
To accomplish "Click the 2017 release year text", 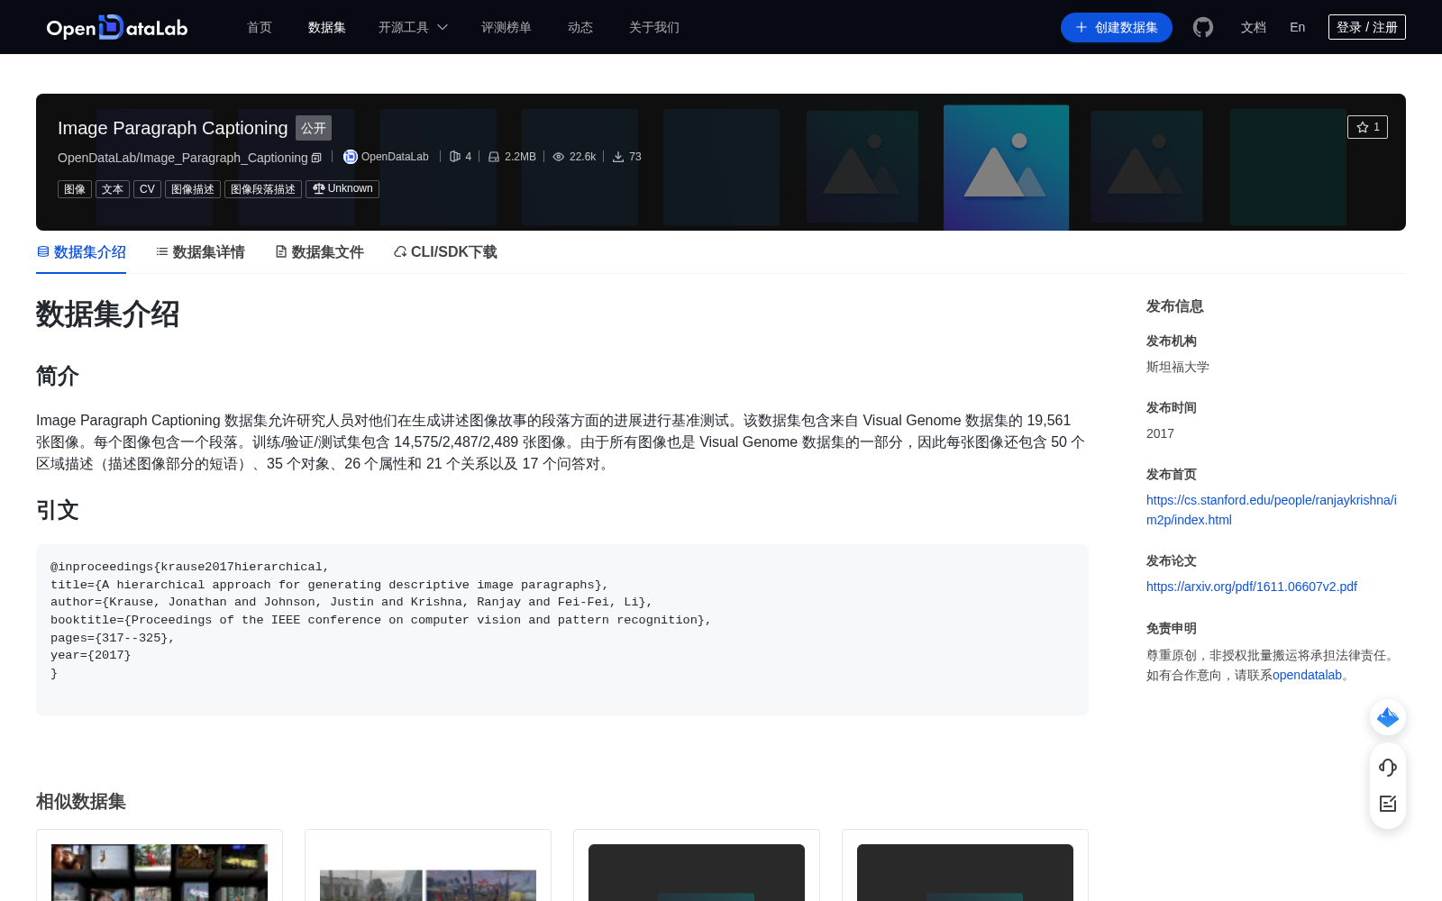I will click(x=1160, y=433).
